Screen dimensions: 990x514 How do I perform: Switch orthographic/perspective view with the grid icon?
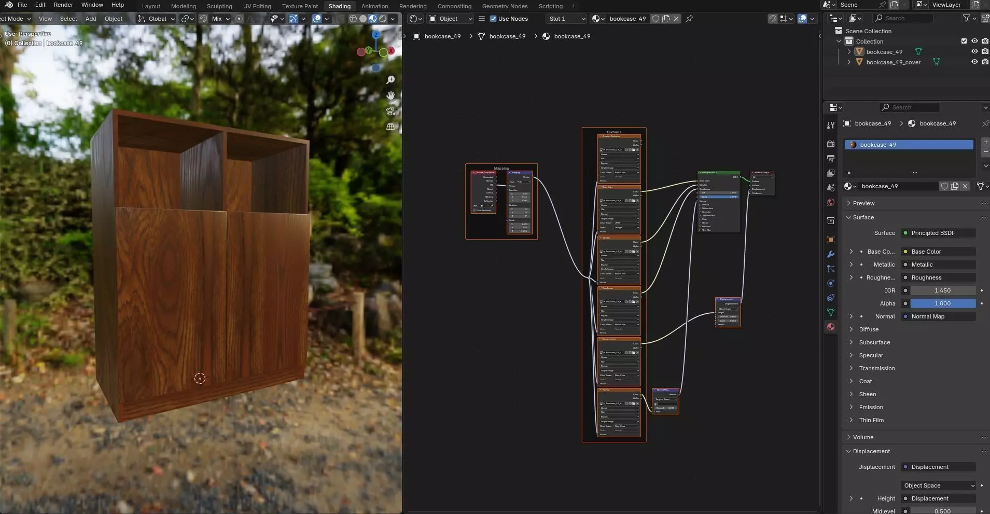391,127
